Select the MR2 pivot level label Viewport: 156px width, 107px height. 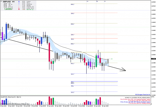[x=73, y=24]
